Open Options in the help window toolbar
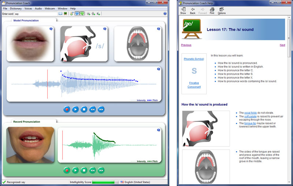293x186 pixels. click(222, 11)
